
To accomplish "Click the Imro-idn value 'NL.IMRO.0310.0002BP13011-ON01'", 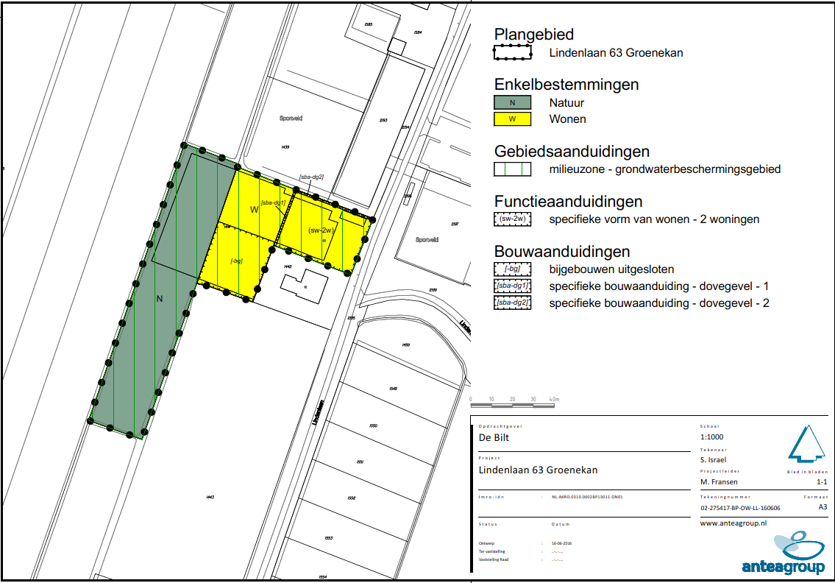I will pyautogui.click(x=587, y=497).
